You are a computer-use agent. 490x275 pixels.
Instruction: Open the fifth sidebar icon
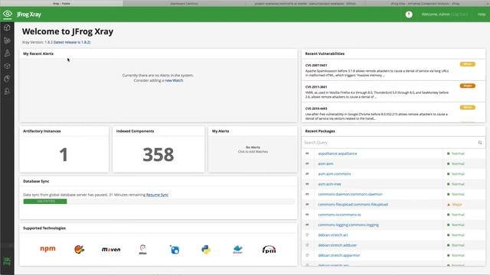7,79
